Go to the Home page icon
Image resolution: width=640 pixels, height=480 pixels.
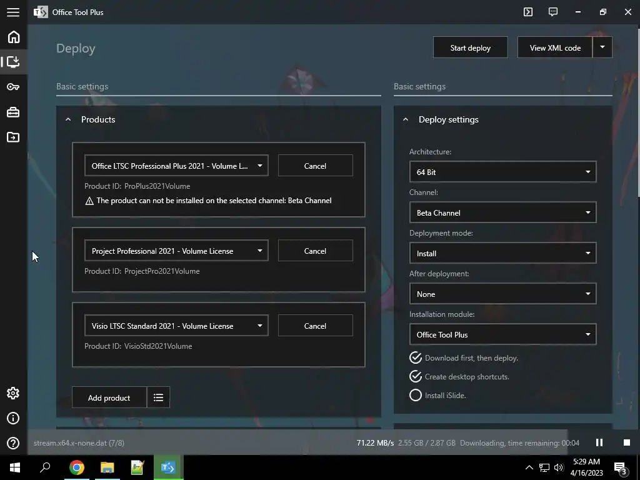pyautogui.click(x=14, y=37)
